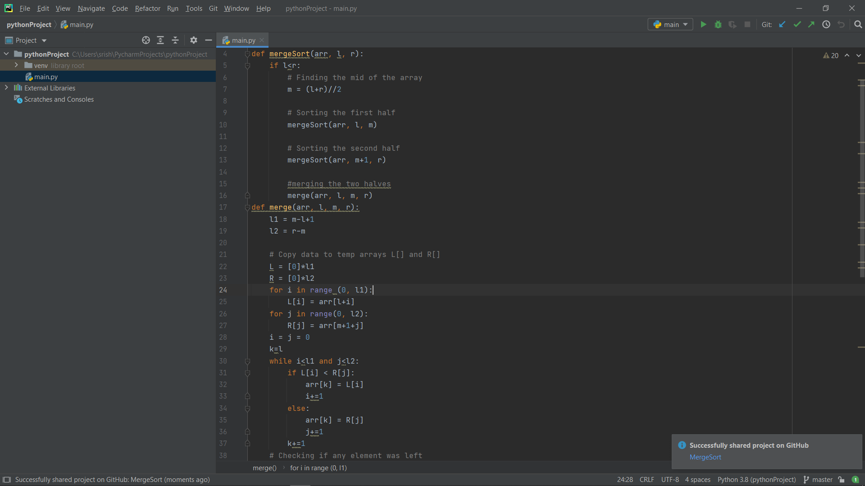This screenshot has height=486, width=865.
Task: Toggle fold marker on while loop line 30
Action: click(247, 361)
